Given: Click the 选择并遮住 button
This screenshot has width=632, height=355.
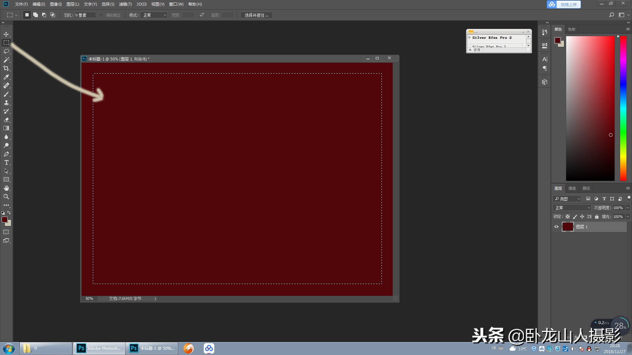Looking at the screenshot, I should coord(256,15).
